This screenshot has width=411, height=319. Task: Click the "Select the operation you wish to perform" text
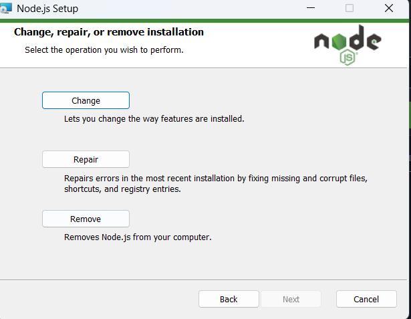point(104,50)
